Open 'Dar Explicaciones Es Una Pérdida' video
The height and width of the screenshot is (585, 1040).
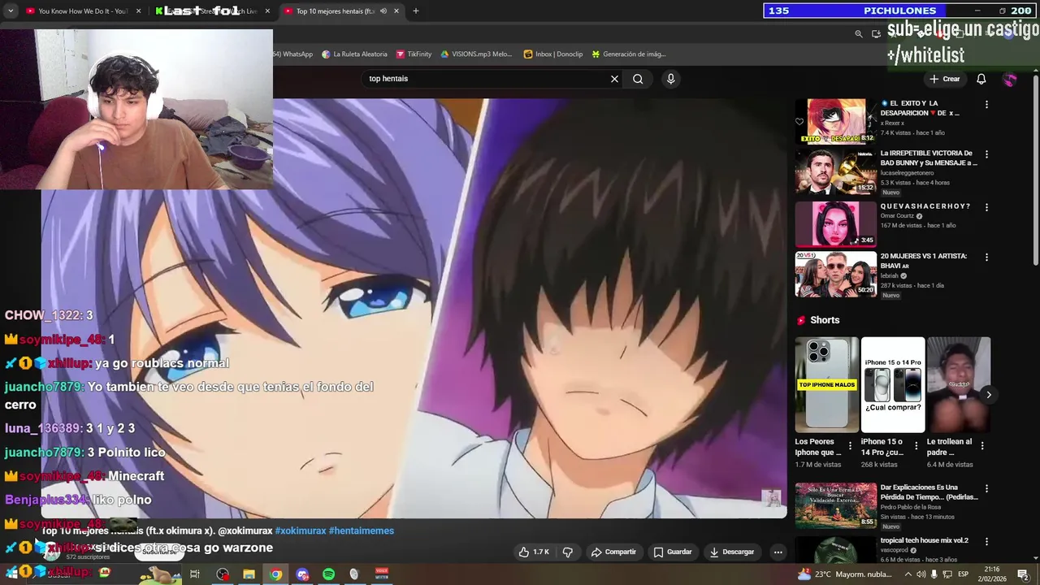[836, 505]
